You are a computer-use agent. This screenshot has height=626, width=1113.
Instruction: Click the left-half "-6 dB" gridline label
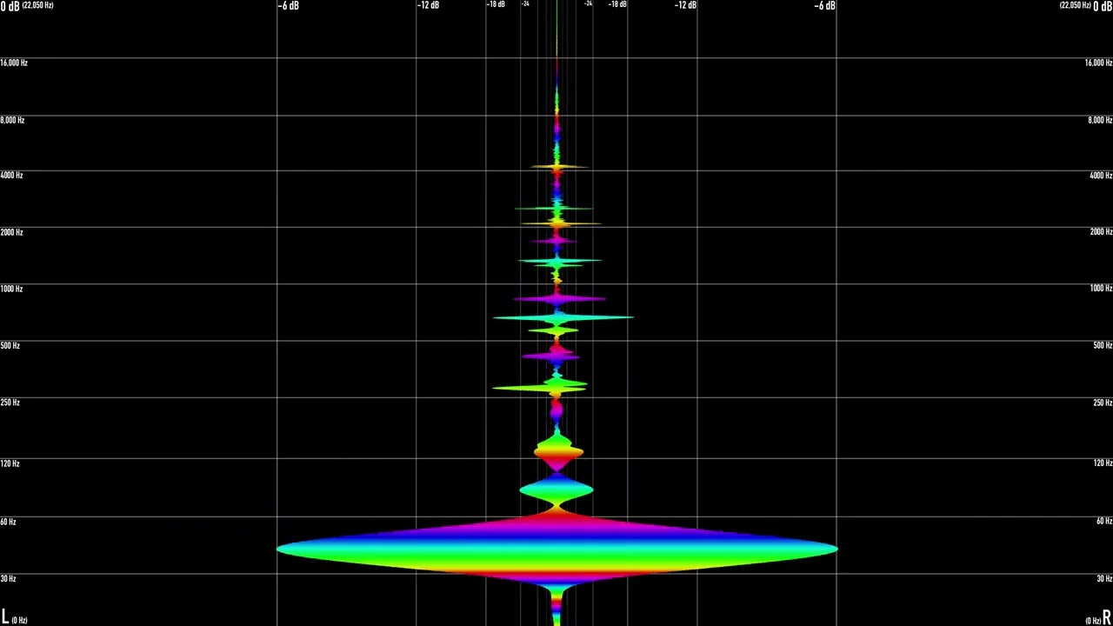[290, 6]
